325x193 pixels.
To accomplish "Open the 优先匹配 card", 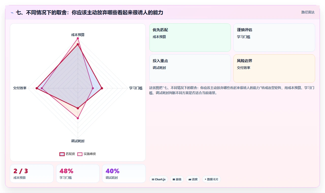I will pos(190,38).
